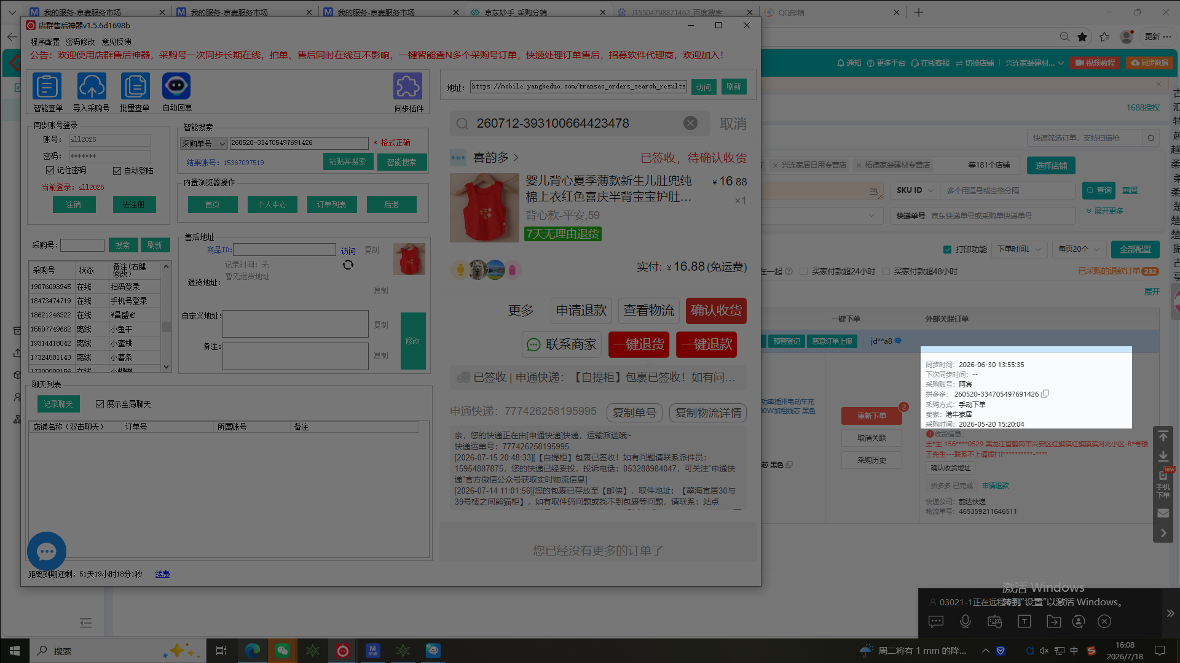The width and height of the screenshot is (1180, 663).
Task: Click the 通知 bell in the background page
Action: tap(849, 63)
